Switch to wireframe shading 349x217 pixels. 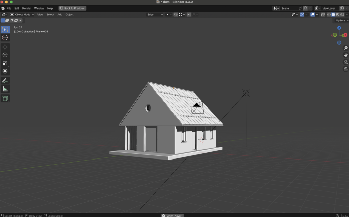point(329,14)
